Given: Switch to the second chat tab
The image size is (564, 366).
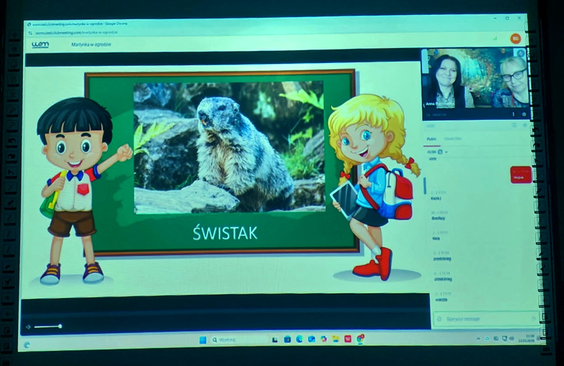Looking at the screenshot, I should click(453, 139).
